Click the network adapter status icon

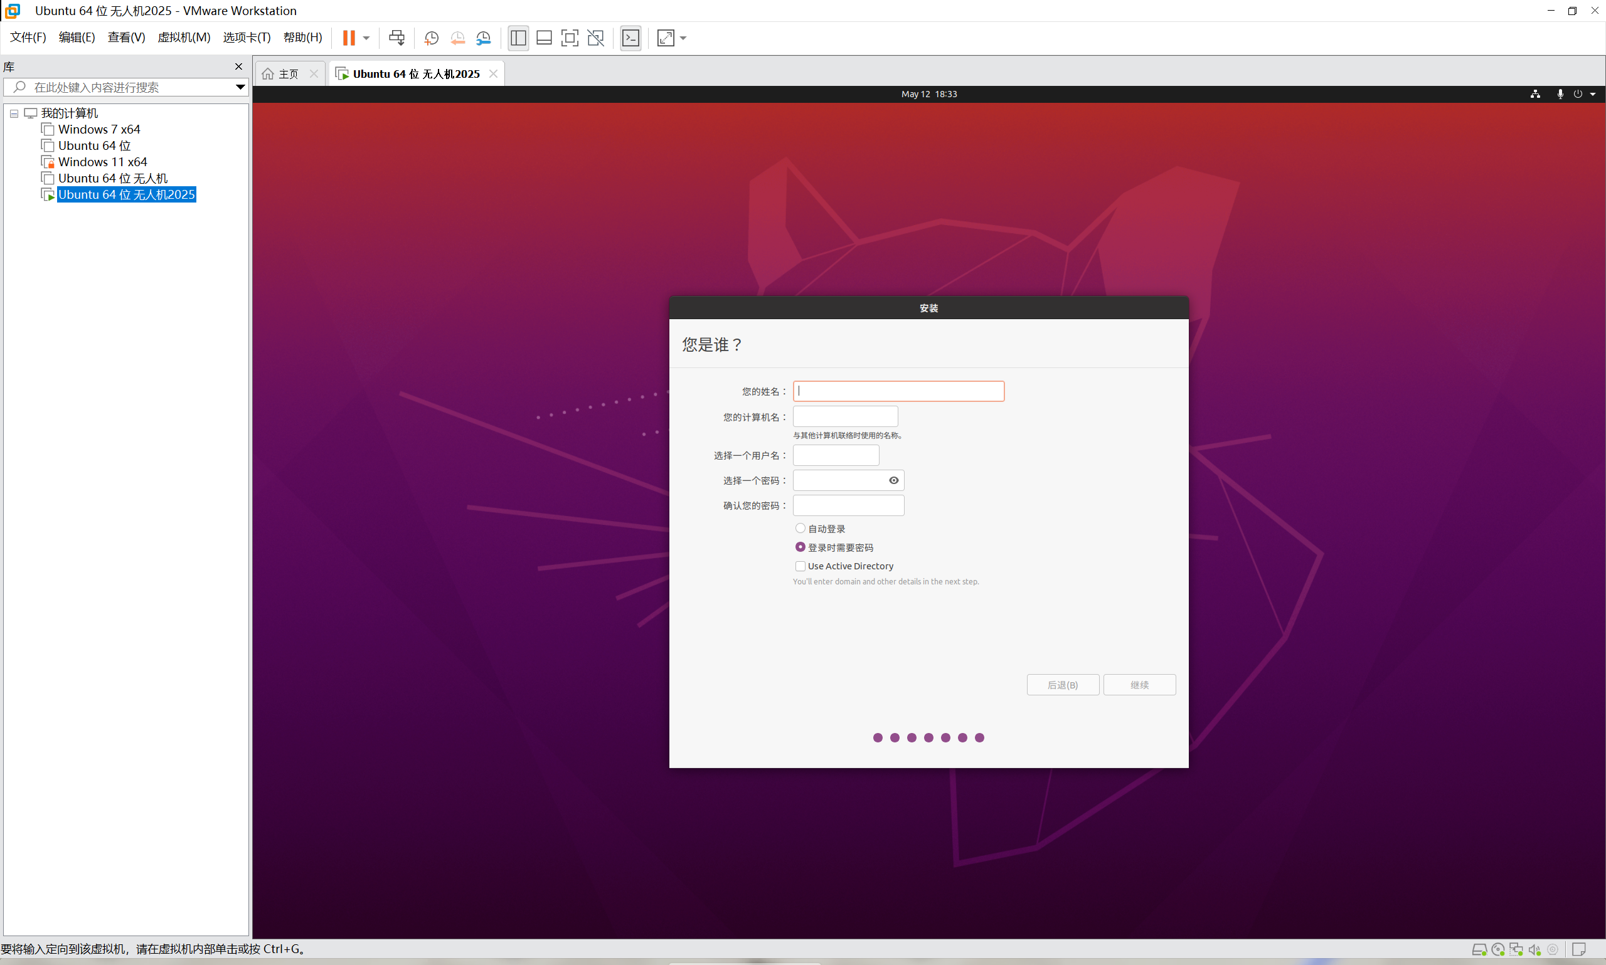pos(1516,949)
